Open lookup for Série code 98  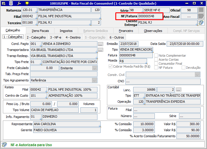[142, 12]
